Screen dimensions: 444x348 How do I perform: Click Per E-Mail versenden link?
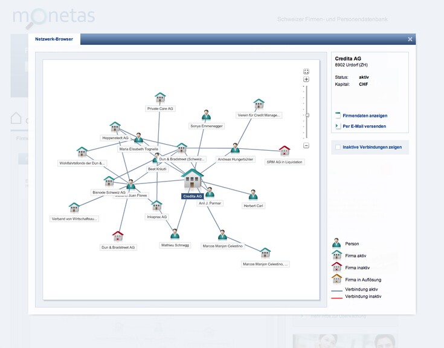(x=364, y=126)
